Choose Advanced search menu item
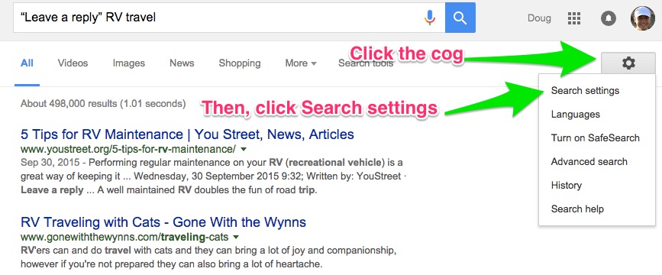 [589, 162]
